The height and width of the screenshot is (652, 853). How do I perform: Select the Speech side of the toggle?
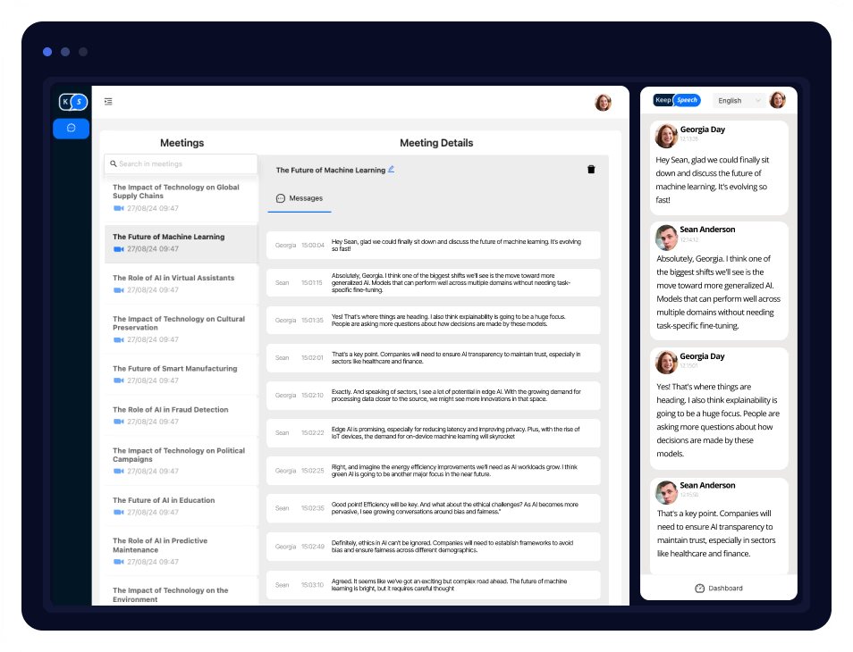pyautogui.click(x=687, y=100)
